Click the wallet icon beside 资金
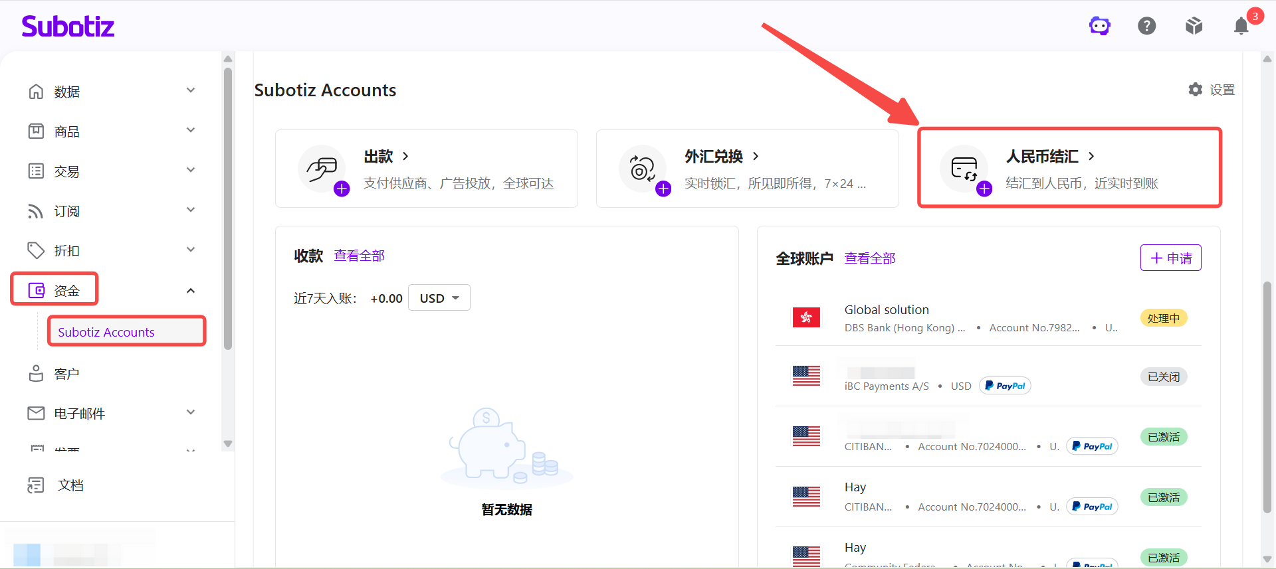 tap(36, 290)
